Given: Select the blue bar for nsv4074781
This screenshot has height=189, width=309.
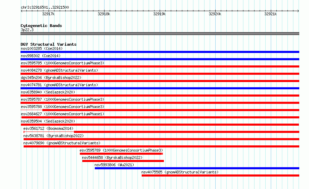Looking at the screenshot, I should [160, 88].
